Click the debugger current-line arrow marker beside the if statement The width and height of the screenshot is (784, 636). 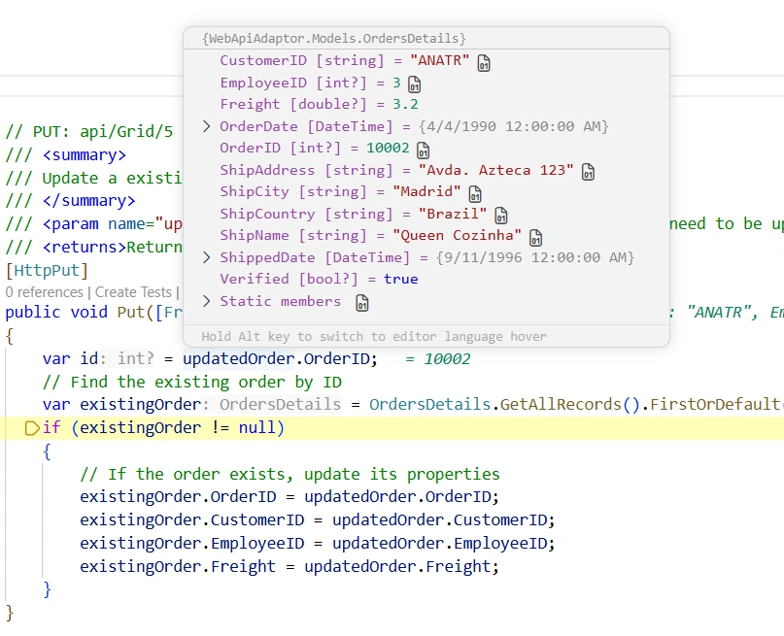click(32, 428)
